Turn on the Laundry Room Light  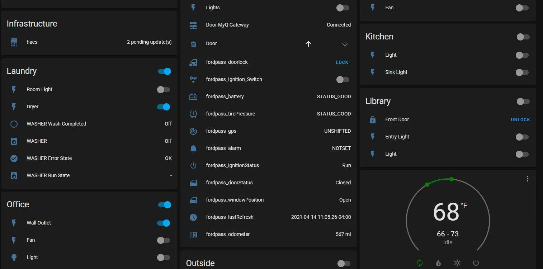(x=164, y=90)
